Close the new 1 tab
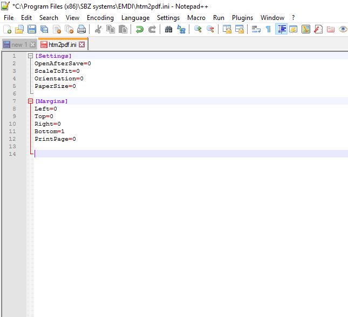Image resolution: width=348 pixels, height=317 pixels. click(x=32, y=45)
